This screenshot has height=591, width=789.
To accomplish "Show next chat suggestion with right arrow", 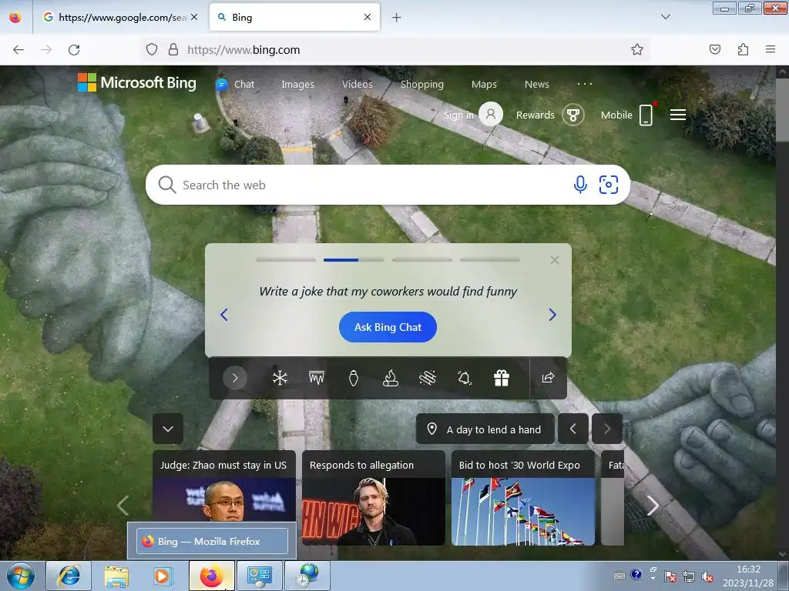I will [552, 315].
